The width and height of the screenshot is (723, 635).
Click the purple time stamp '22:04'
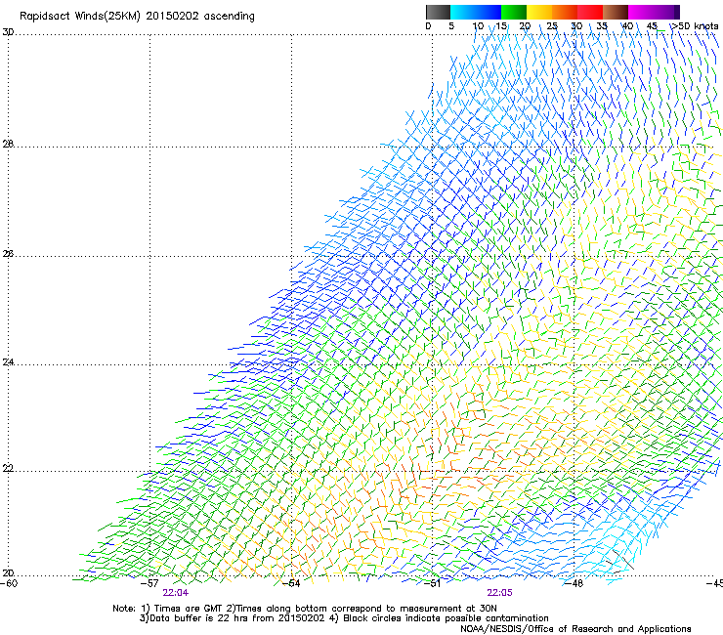pos(176,593)
